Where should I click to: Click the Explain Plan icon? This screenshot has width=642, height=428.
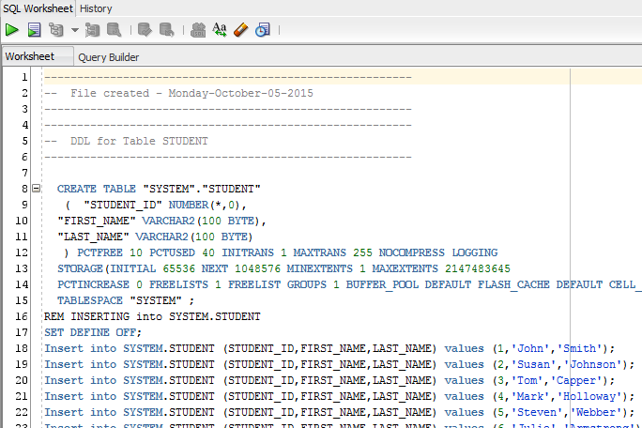[x=56, y=30]
